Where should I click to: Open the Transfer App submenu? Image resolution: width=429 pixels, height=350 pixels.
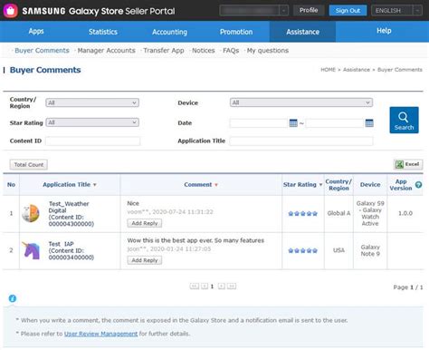164,51
